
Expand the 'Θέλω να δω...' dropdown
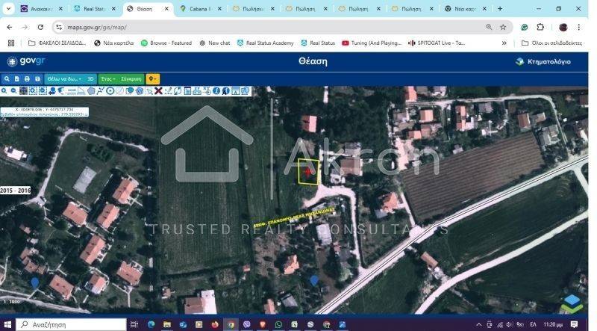[x=63, y=78]
